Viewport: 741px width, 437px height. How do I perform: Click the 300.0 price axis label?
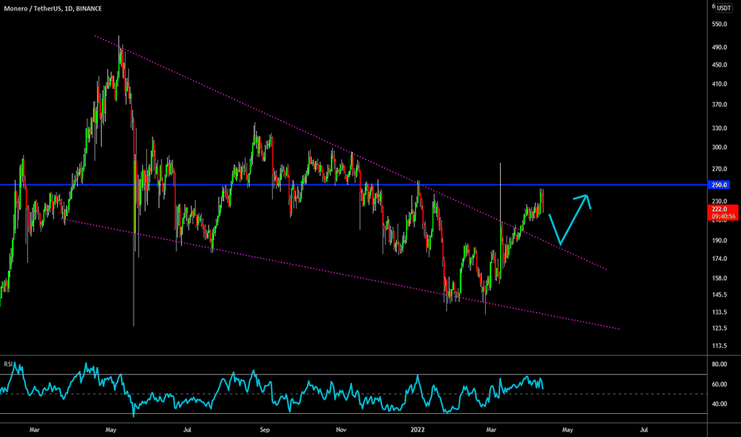(x=720, y=148)
